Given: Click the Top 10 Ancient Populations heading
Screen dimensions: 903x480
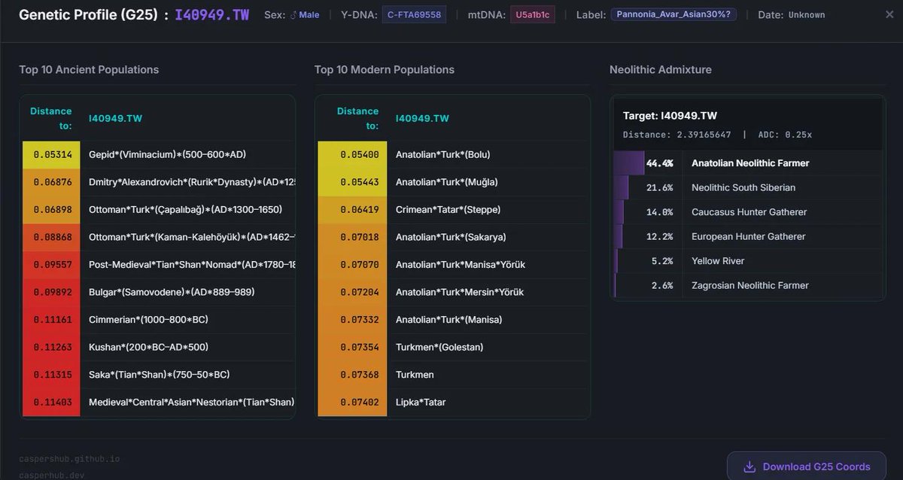Looking at the screenshot, I should point(89,69).
